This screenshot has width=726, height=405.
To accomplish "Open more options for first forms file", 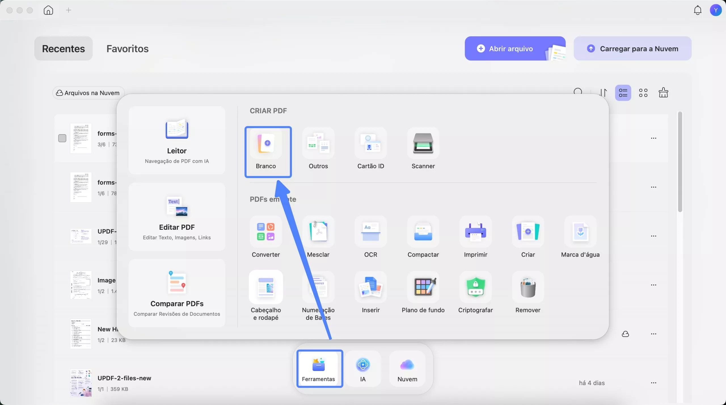I will tap(653, 138).
